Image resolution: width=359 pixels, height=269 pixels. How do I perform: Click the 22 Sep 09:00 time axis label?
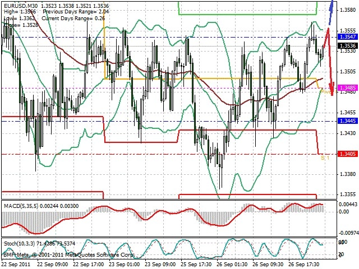click(x=52, y=264)
